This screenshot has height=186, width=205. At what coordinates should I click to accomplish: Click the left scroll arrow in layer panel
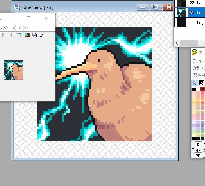[x=177, y=43]
